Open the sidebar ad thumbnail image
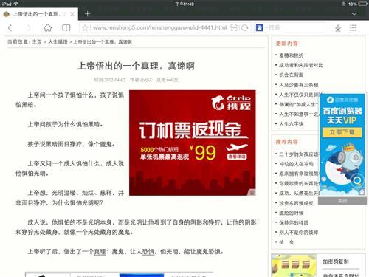The height and width of the screenshot is (277, 369). click(294, 266)
